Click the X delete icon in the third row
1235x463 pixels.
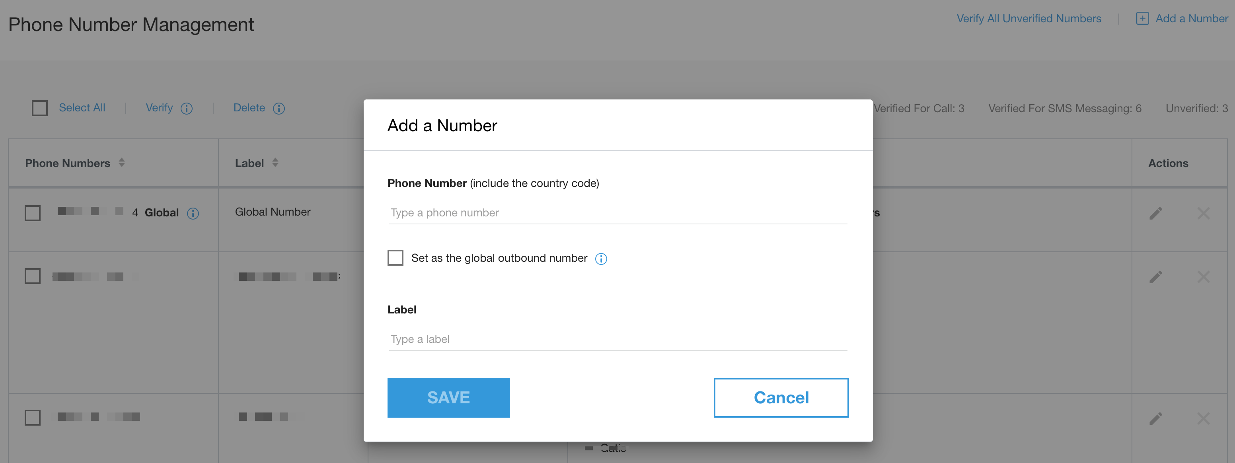tap(1203, 418)
